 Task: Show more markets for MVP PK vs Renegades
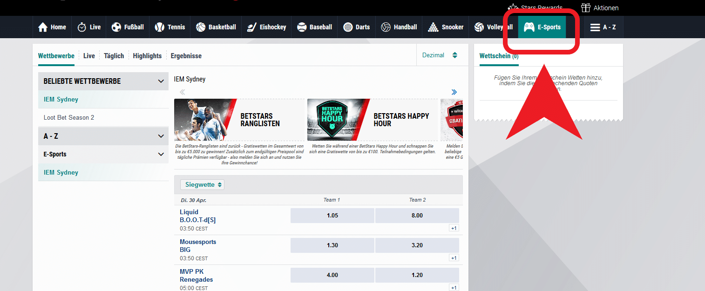click(454, 288)
